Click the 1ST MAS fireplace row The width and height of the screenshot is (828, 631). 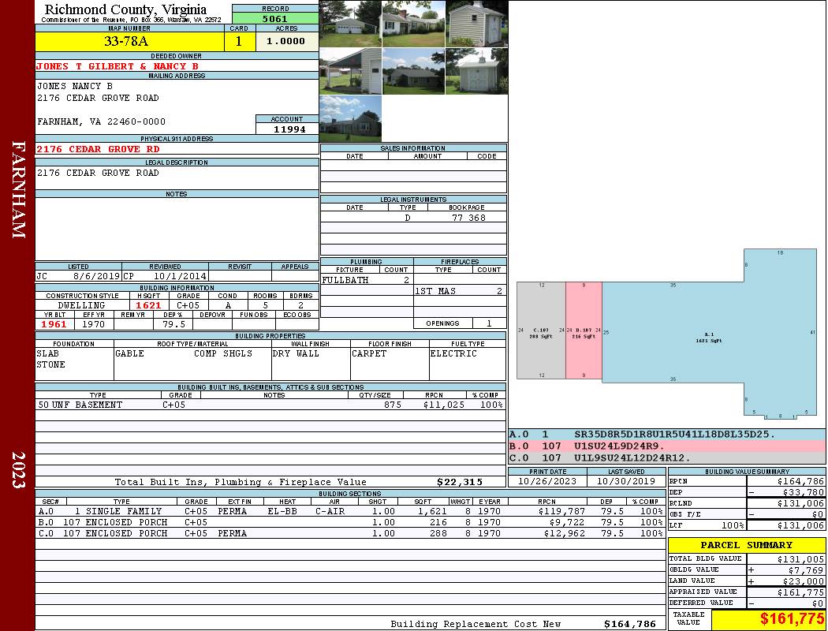tap(460, 291)
